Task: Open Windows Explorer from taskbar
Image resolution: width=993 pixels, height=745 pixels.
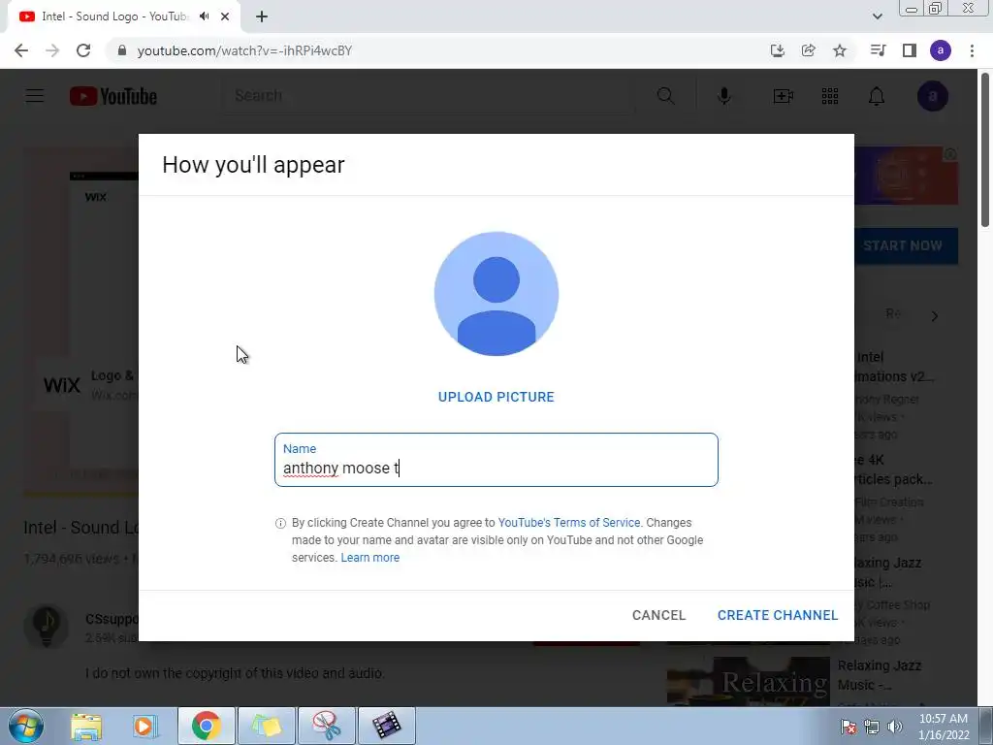Action: click(x=86, y=726)
